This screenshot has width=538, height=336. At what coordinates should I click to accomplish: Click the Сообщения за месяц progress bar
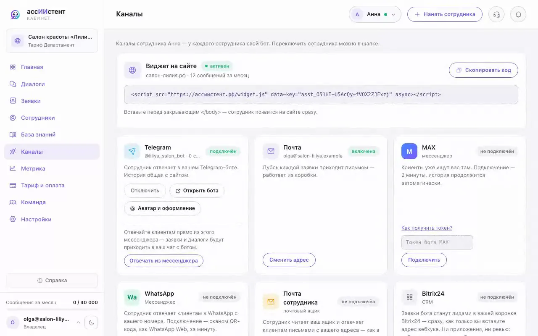coord(52,310)
